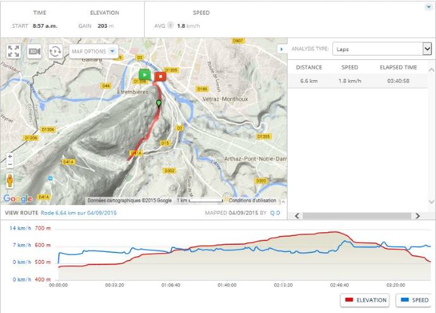The height and width of the screenshot is (313, 436).
Task: Zoom out the map with minus button
Action: [9, 165]
